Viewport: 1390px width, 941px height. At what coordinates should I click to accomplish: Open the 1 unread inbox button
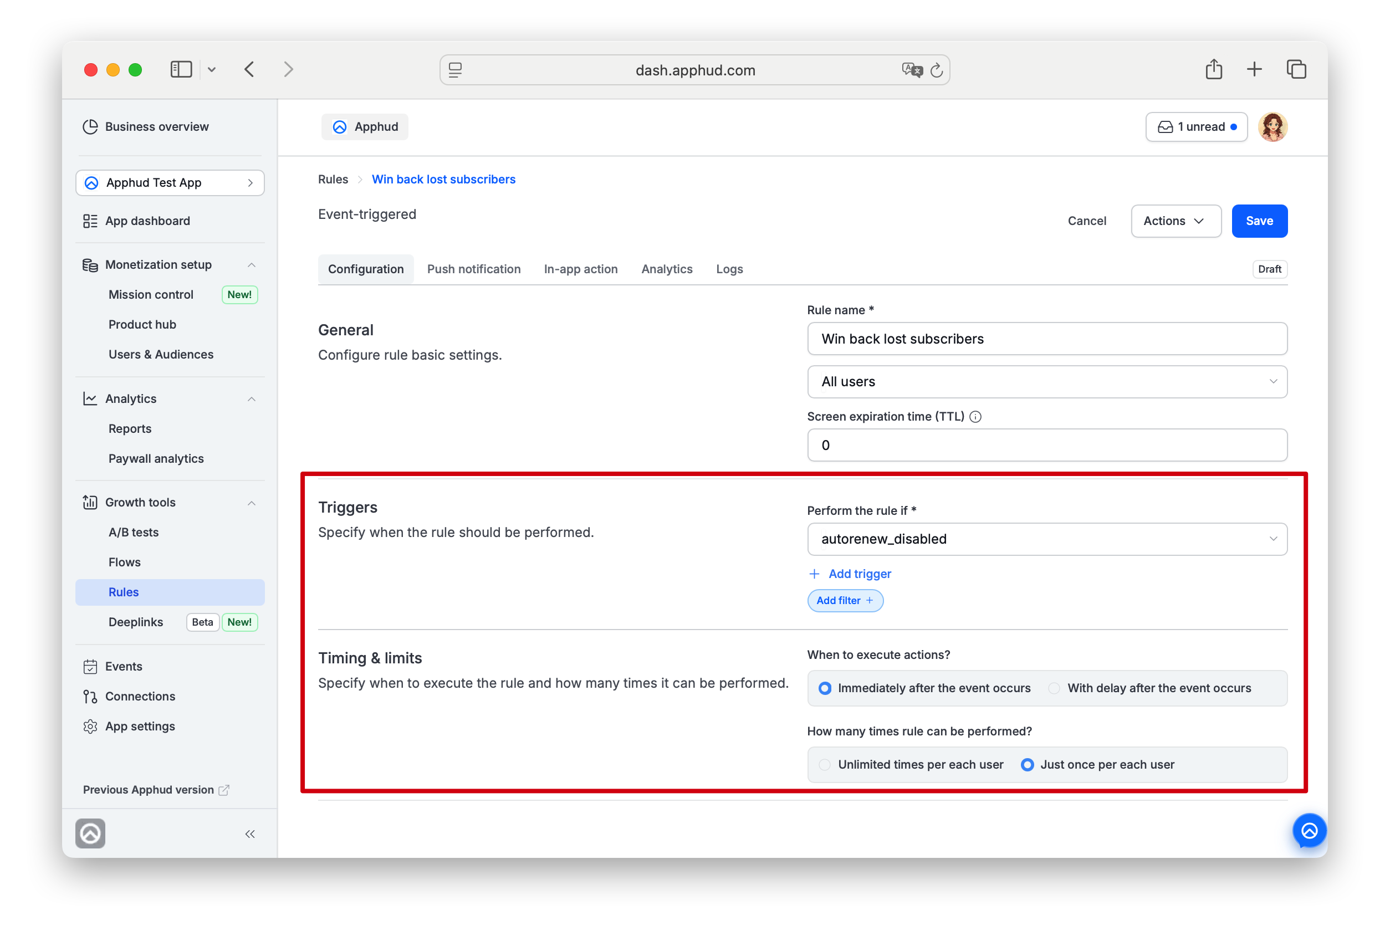(1195, 127)
